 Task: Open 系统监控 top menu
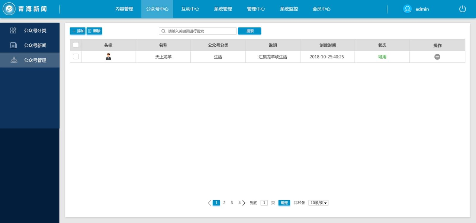pyautogui.click(x=289, y=9)
